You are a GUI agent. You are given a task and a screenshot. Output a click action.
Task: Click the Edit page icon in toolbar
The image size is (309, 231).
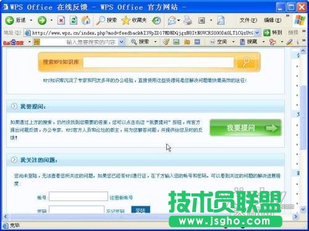(201, 20)
